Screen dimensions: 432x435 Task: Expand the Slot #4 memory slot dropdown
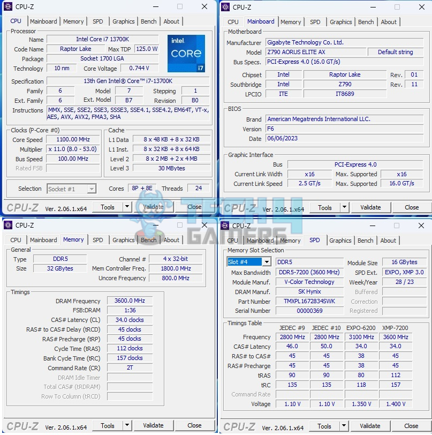(x=267, y=262)
